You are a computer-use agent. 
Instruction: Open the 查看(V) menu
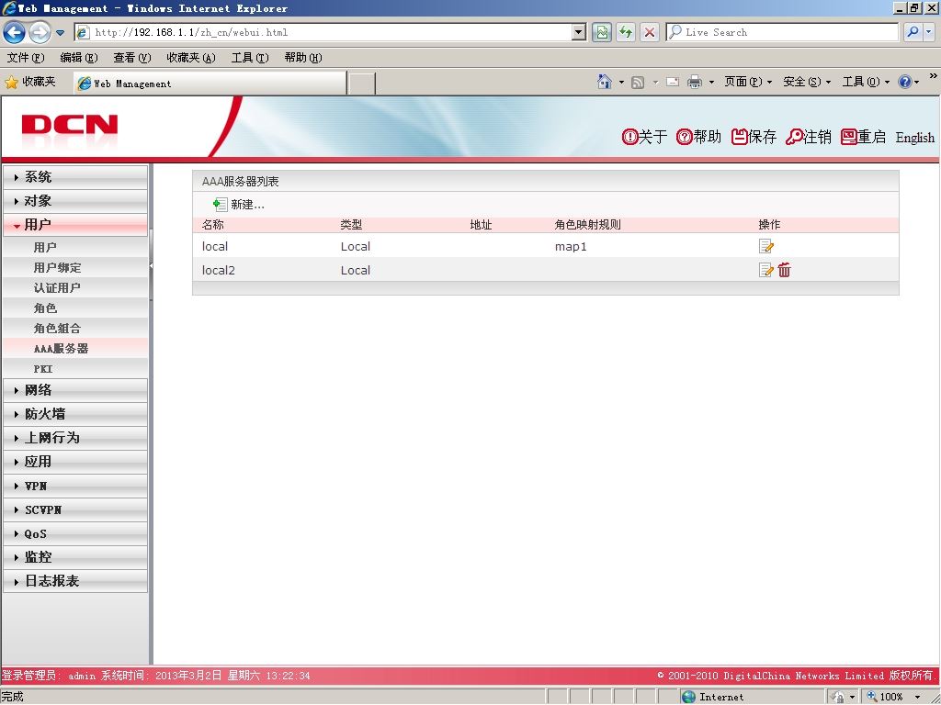pyautogui.click(x=132, y=58)
